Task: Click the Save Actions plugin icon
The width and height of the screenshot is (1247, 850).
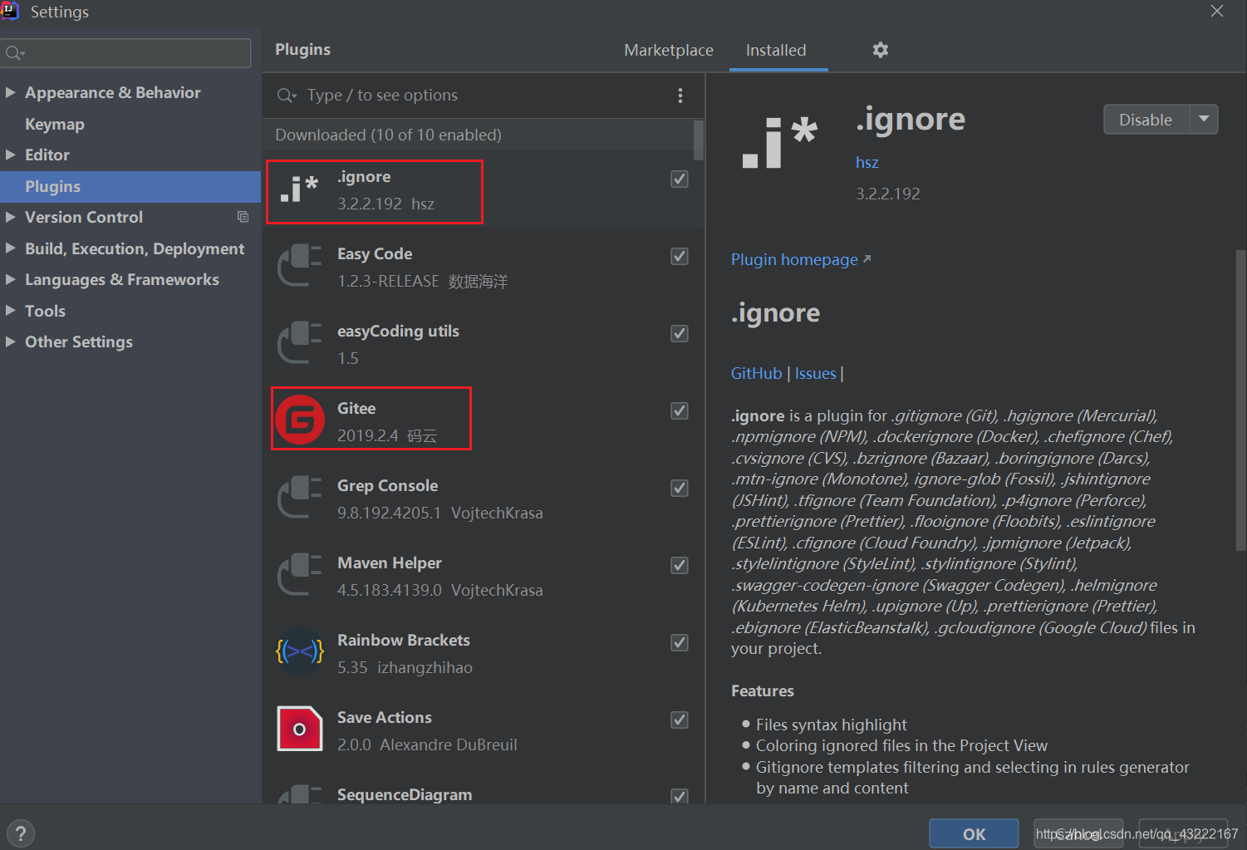Action: pos(300,730)
